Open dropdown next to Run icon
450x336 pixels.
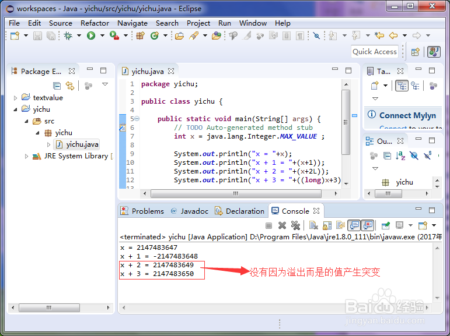(x=103, y=36)
